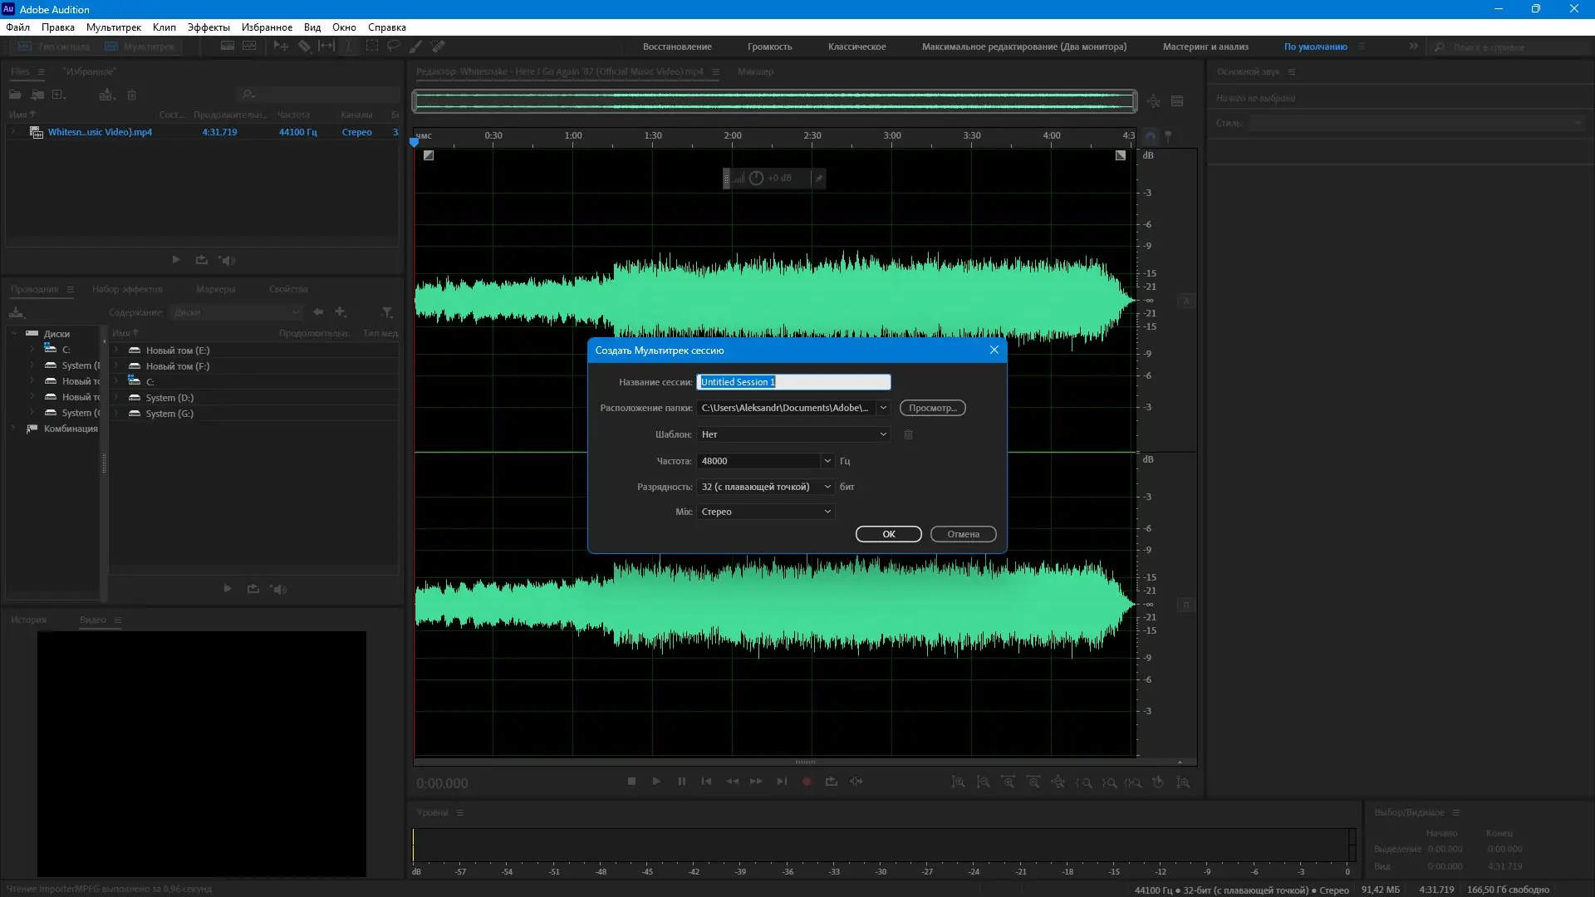Image resolution: width=1595 pixels, height=897 pixels.
Task: Click the OK button in dialog
Action: [x=888, y=534]
